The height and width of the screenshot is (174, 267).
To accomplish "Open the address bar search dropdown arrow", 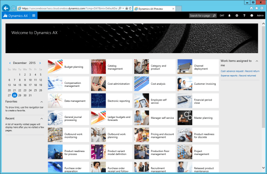I will pos(123,8).
